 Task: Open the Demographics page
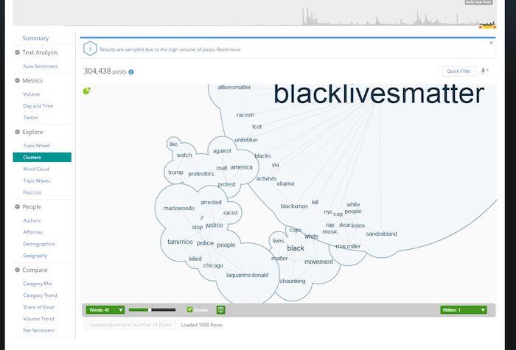point(39,244)
